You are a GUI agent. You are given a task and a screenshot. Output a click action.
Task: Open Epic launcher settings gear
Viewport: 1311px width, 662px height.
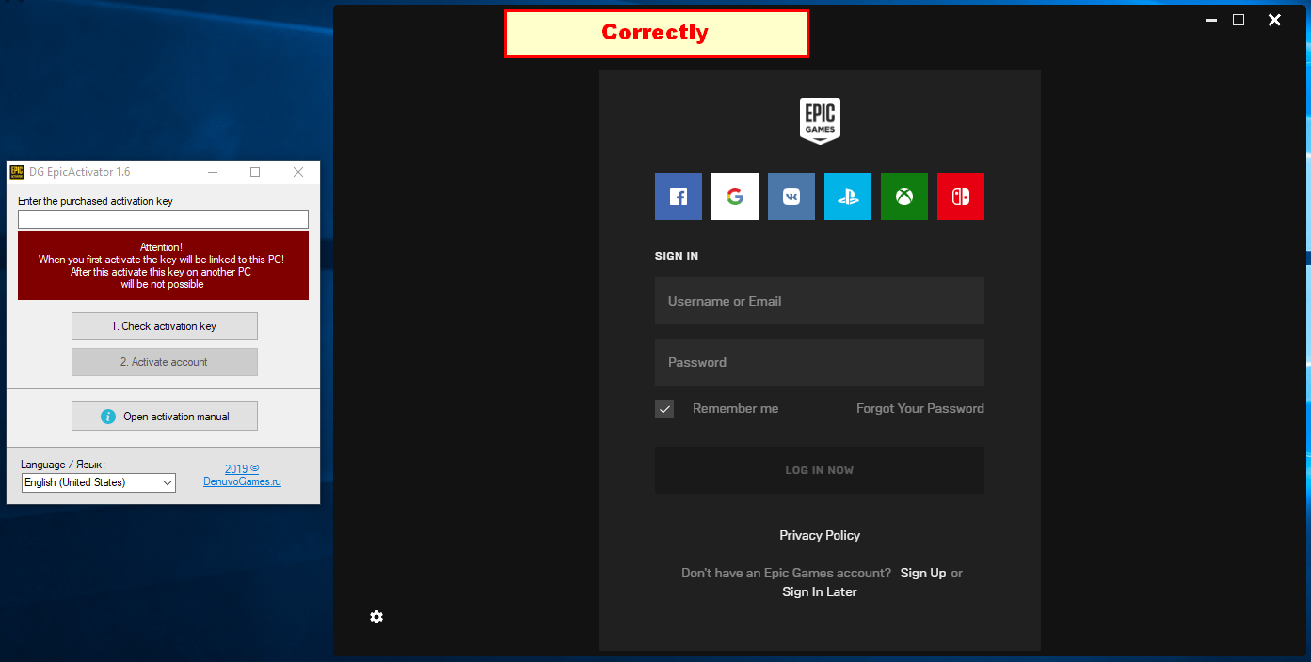(x=376, y=617)
